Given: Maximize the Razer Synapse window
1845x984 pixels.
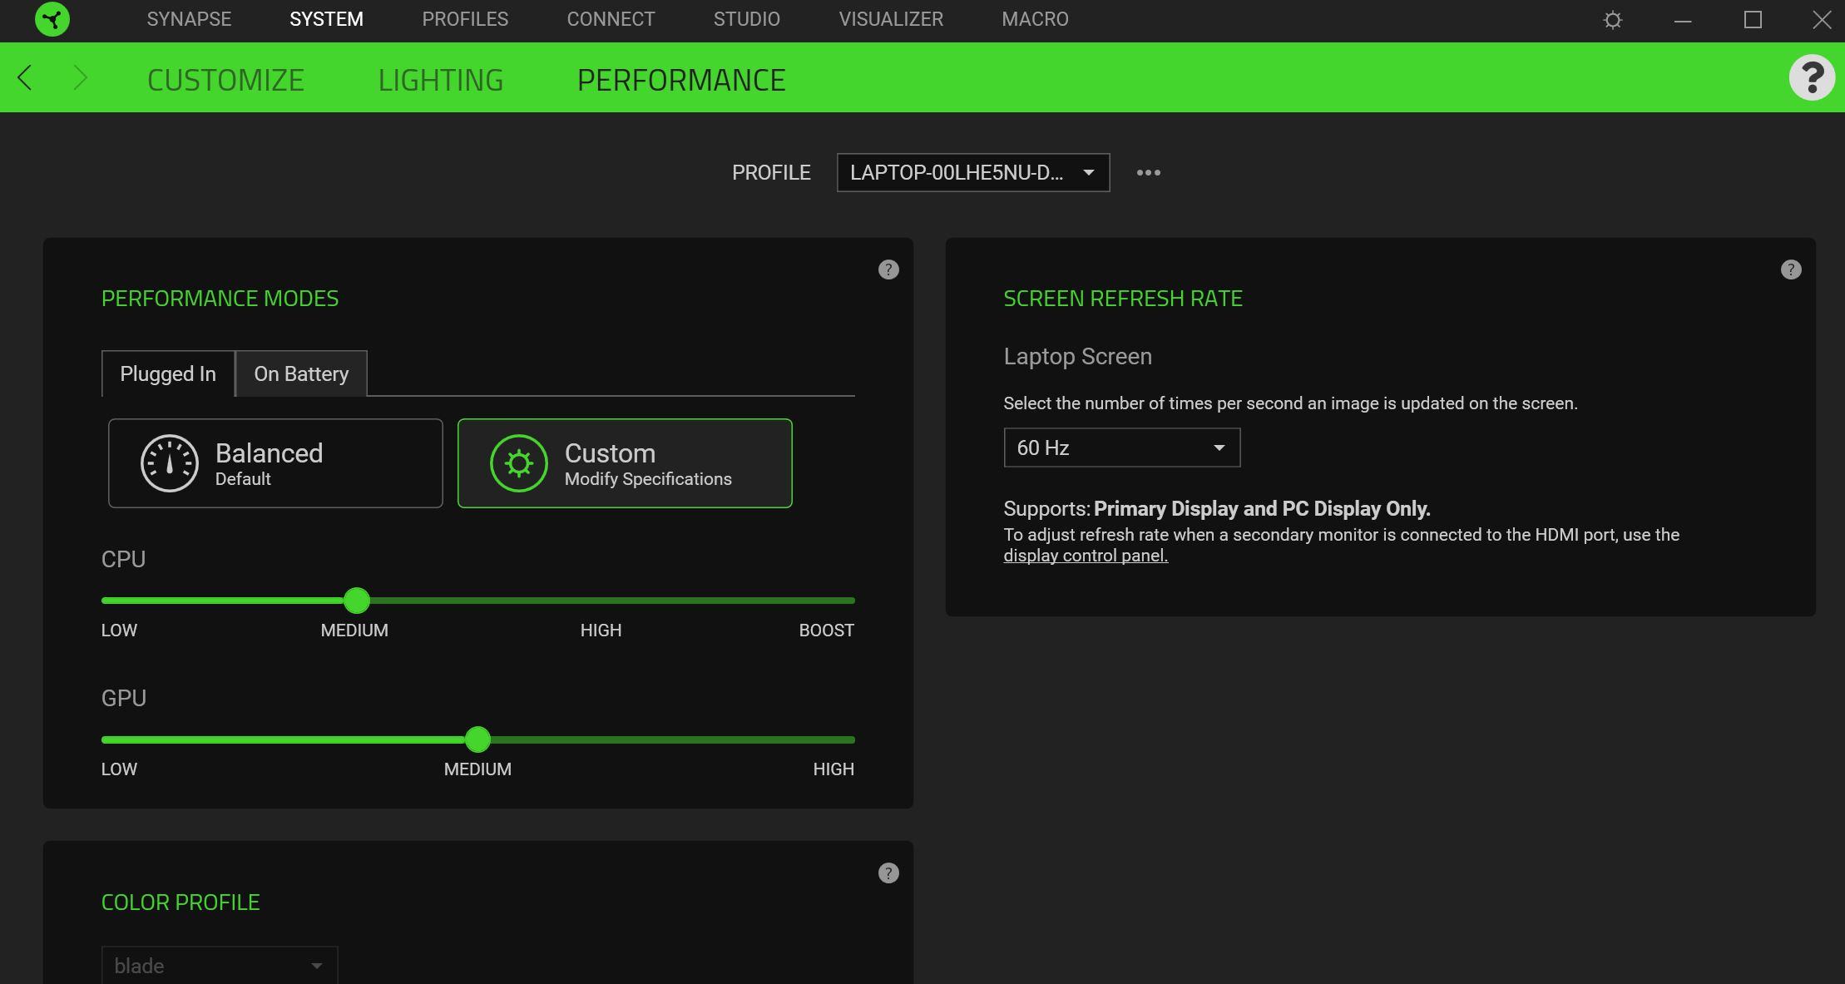Looking at the screenshot, I should click(x=1753, y=20).
